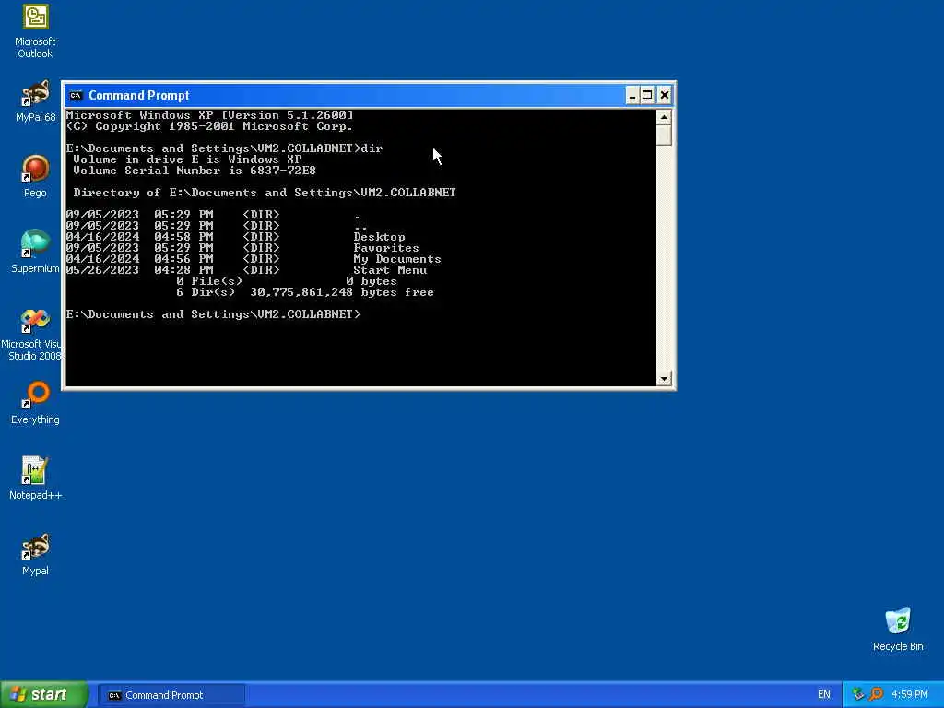Screen dimensions: 944x708
Task: Close the Command Prompt window
Action: pos(664,95)
